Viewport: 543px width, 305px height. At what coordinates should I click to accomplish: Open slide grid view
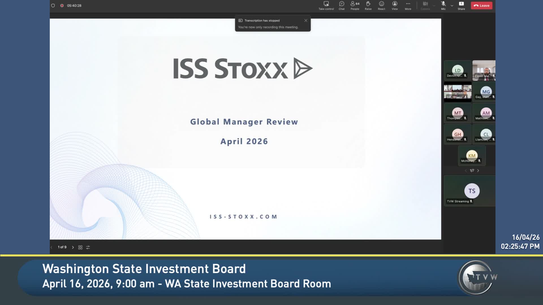[80, 247]
